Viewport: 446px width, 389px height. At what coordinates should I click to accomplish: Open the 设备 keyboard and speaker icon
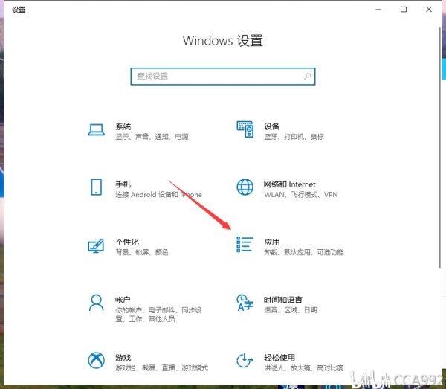pos(245,129)
